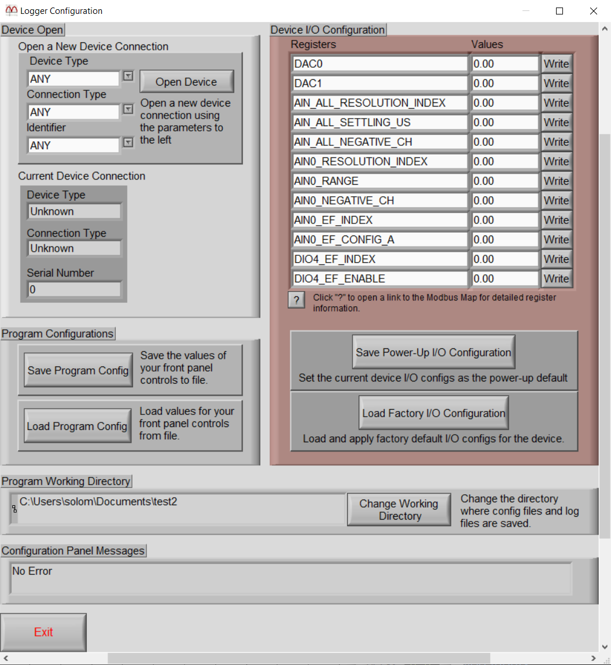Click the AIN_ALL_NEGATIVE_CH register field
Viewport: 611px width, 665px height.
[x=380, y=142]
